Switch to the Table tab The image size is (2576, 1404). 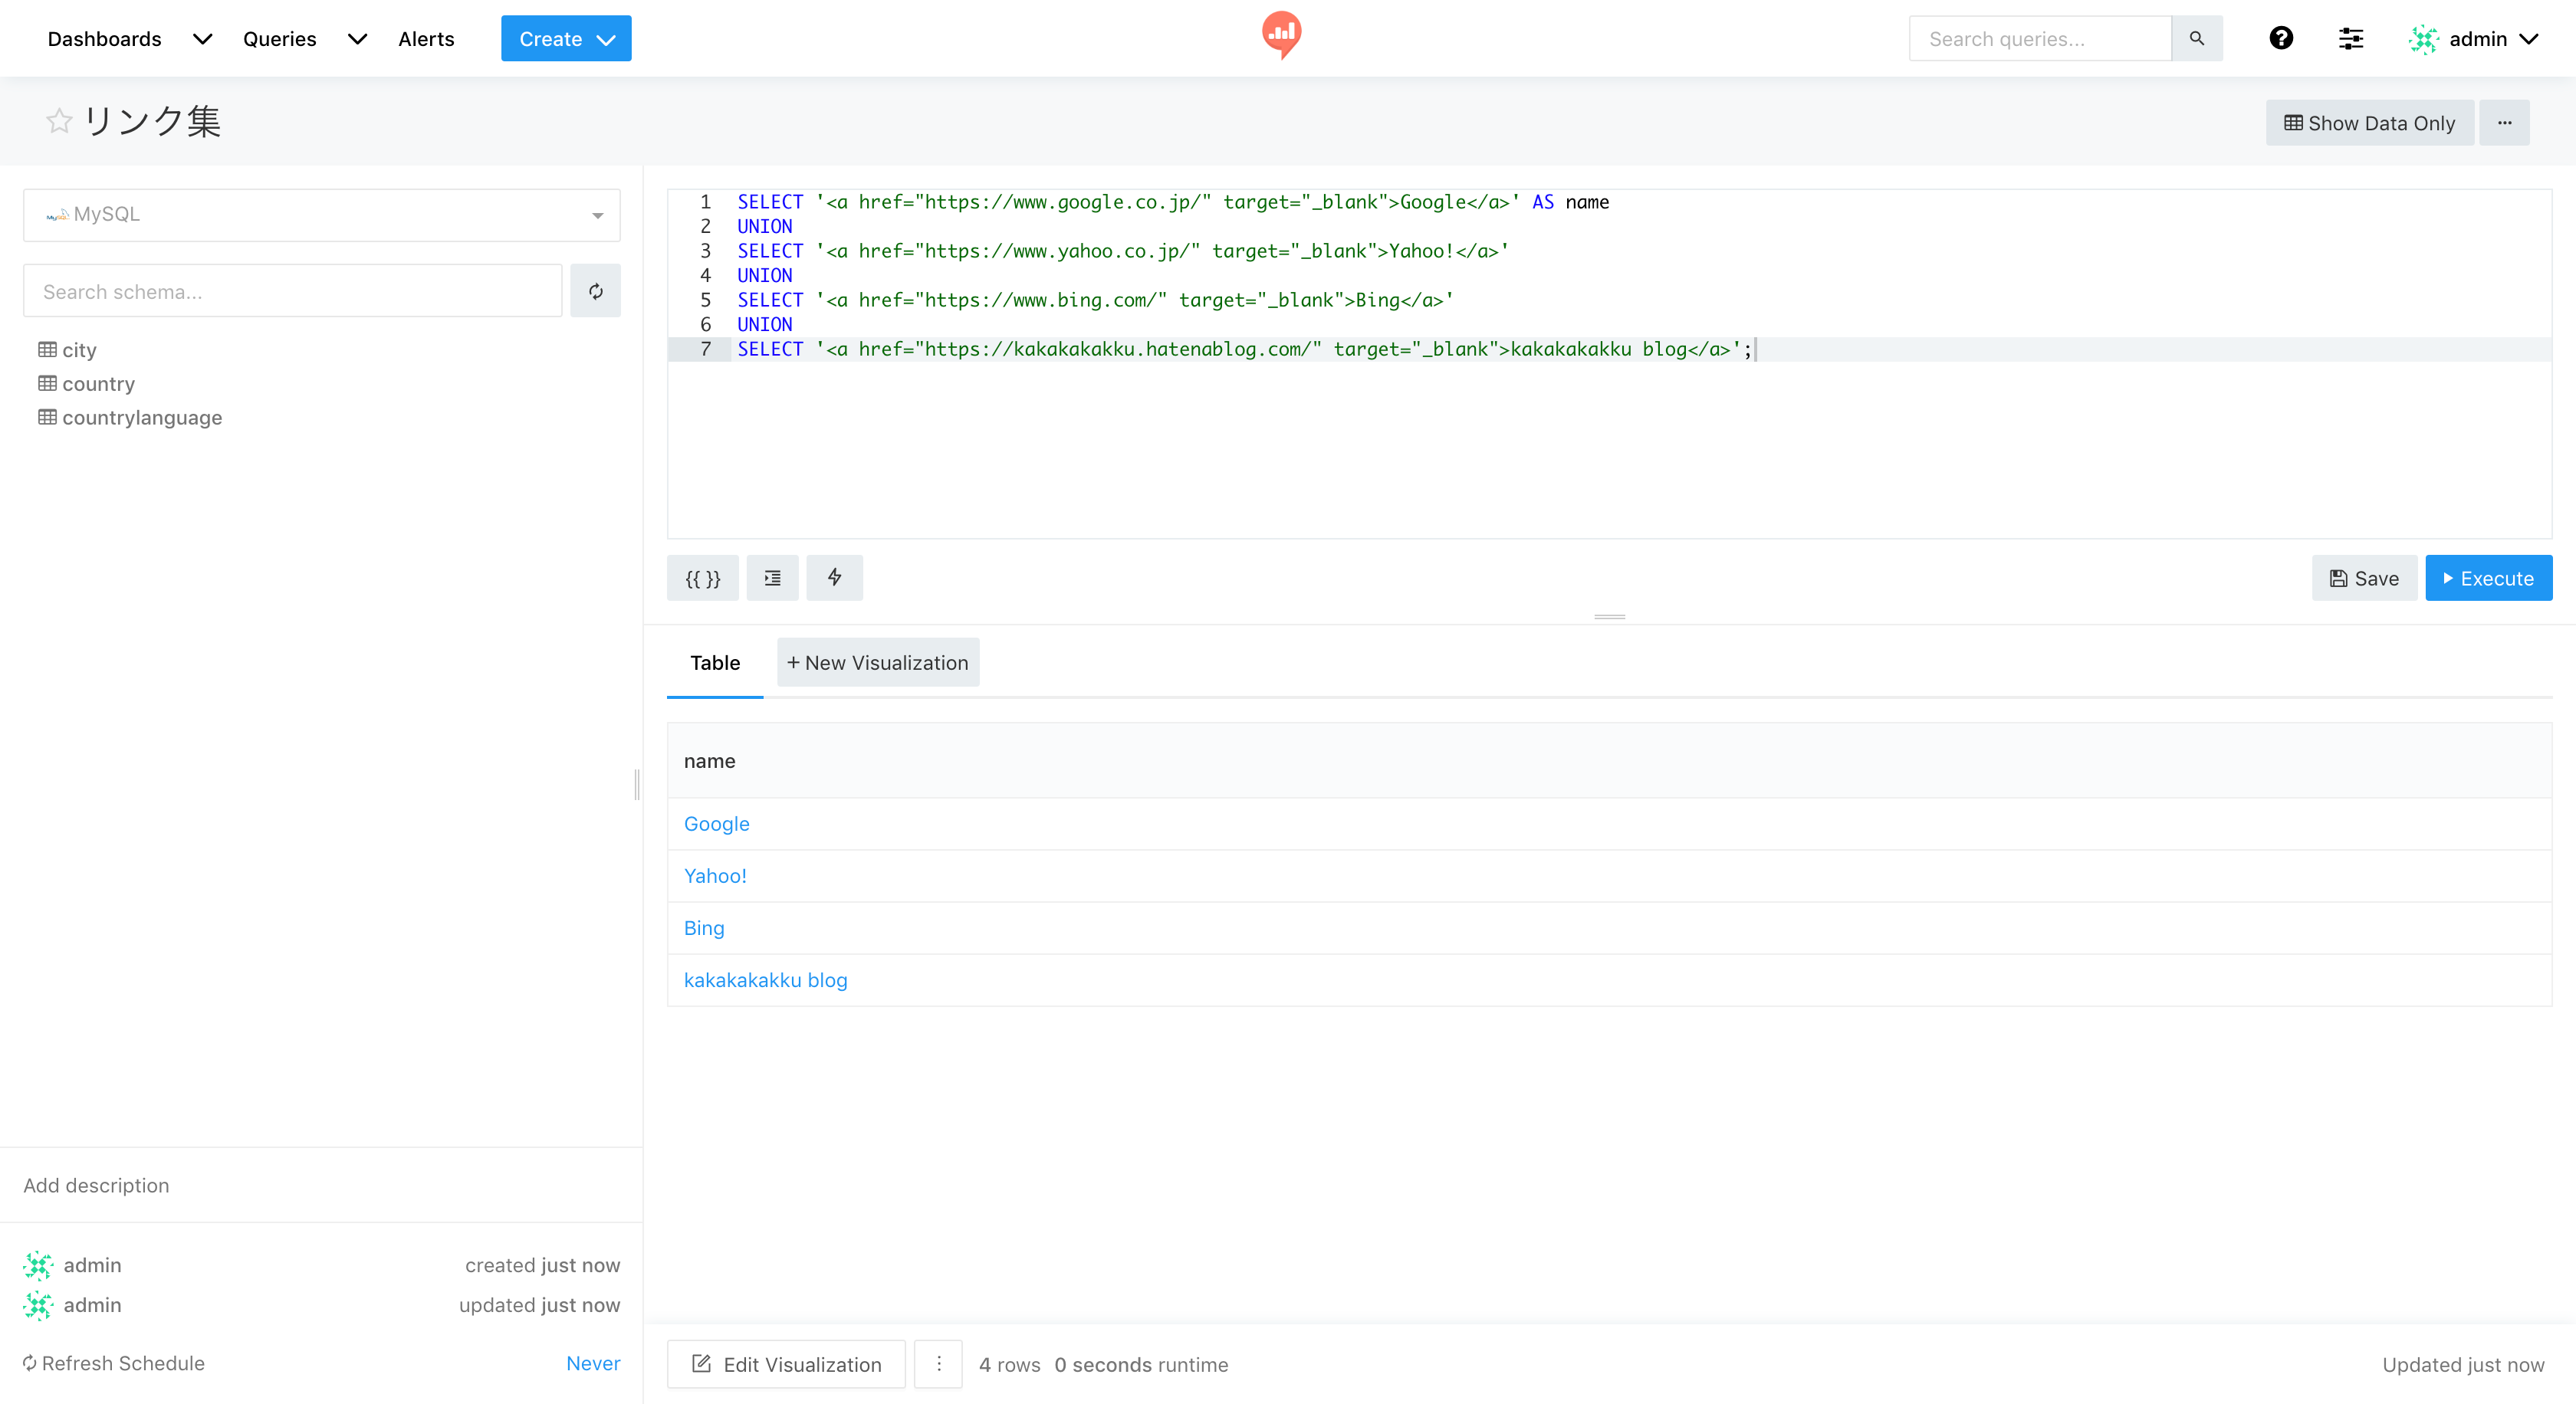[x=715, y=662]
